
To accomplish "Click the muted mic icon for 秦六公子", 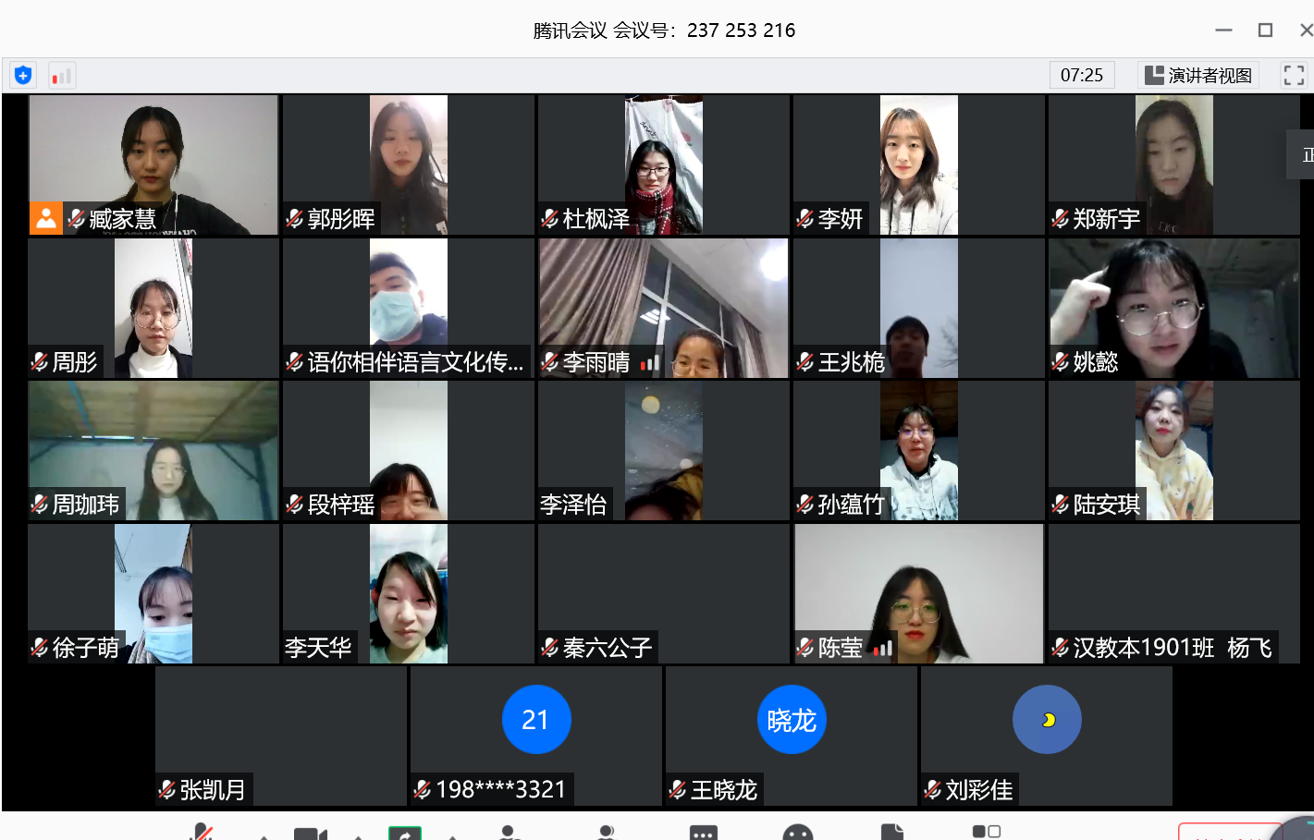I will (550, 648).
